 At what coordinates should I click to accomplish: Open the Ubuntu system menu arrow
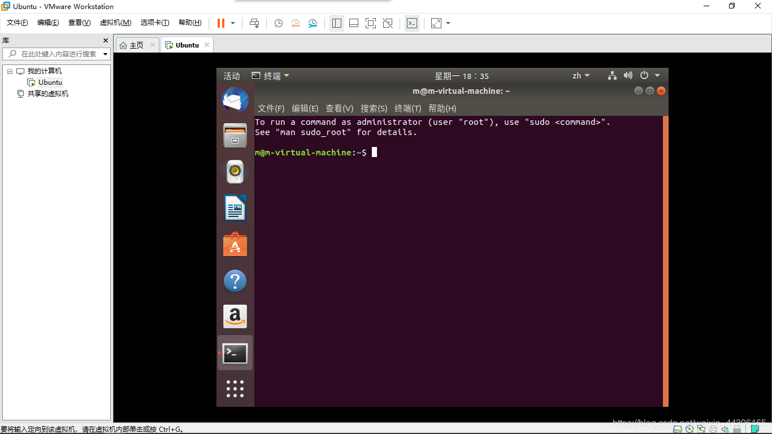coord(657,76)
